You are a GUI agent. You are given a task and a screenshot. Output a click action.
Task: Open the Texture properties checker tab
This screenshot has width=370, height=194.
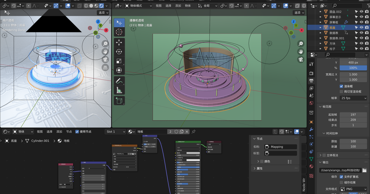[x=311, y=176]
